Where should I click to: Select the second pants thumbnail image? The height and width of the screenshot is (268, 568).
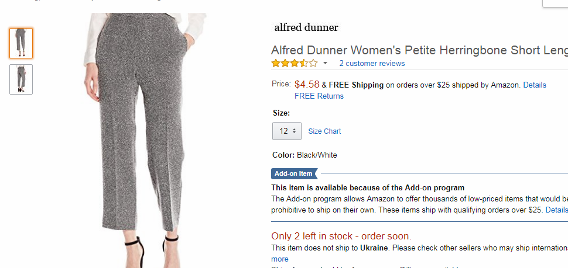pos(21,79)
